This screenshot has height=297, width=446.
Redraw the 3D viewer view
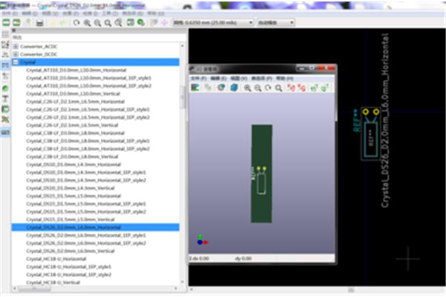coord(268,88)
